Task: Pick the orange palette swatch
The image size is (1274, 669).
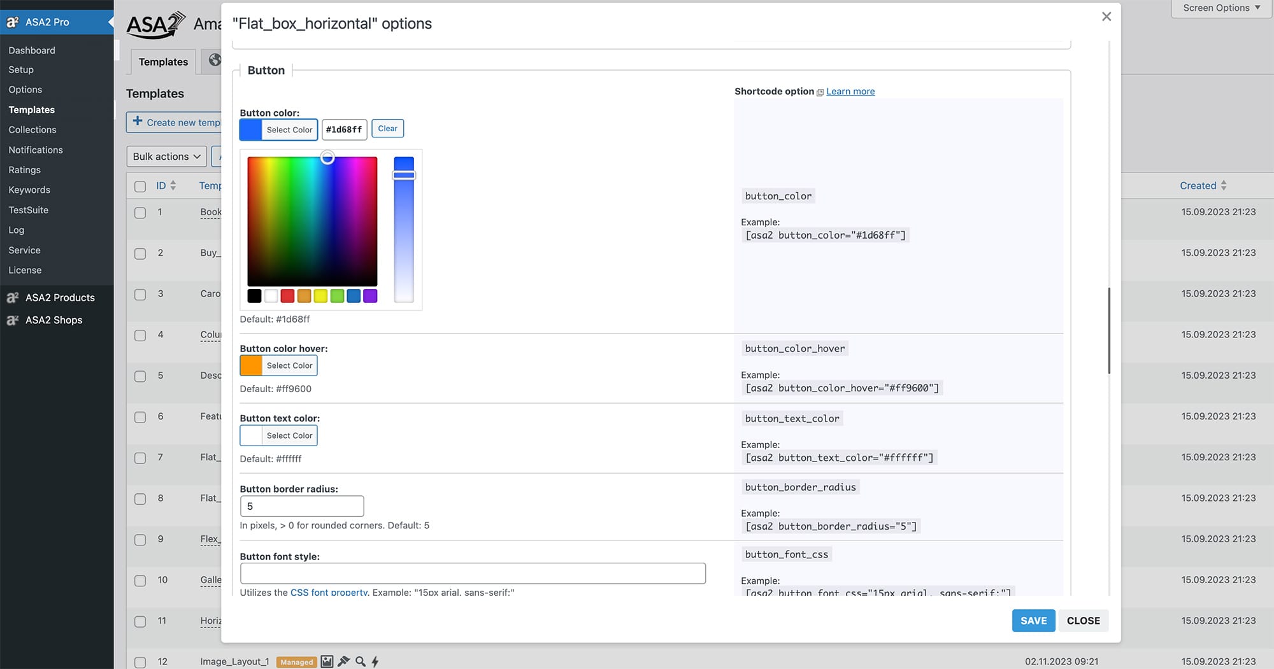Action: 304,296
